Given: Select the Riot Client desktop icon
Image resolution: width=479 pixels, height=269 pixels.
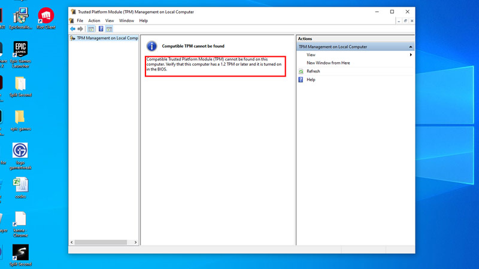Looking at the screenshot, I should [46, 19].
